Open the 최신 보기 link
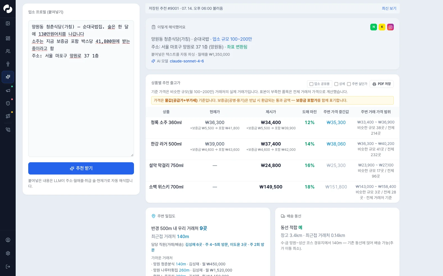 coord(389,8)
